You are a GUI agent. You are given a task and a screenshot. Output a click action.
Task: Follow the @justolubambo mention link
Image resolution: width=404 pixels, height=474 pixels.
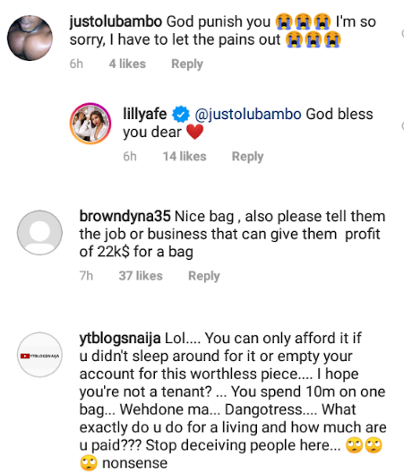point(248,114)
